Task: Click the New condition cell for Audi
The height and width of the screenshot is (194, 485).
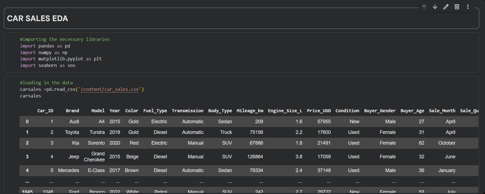Action: pyautogui.click(x=354, y=122)
